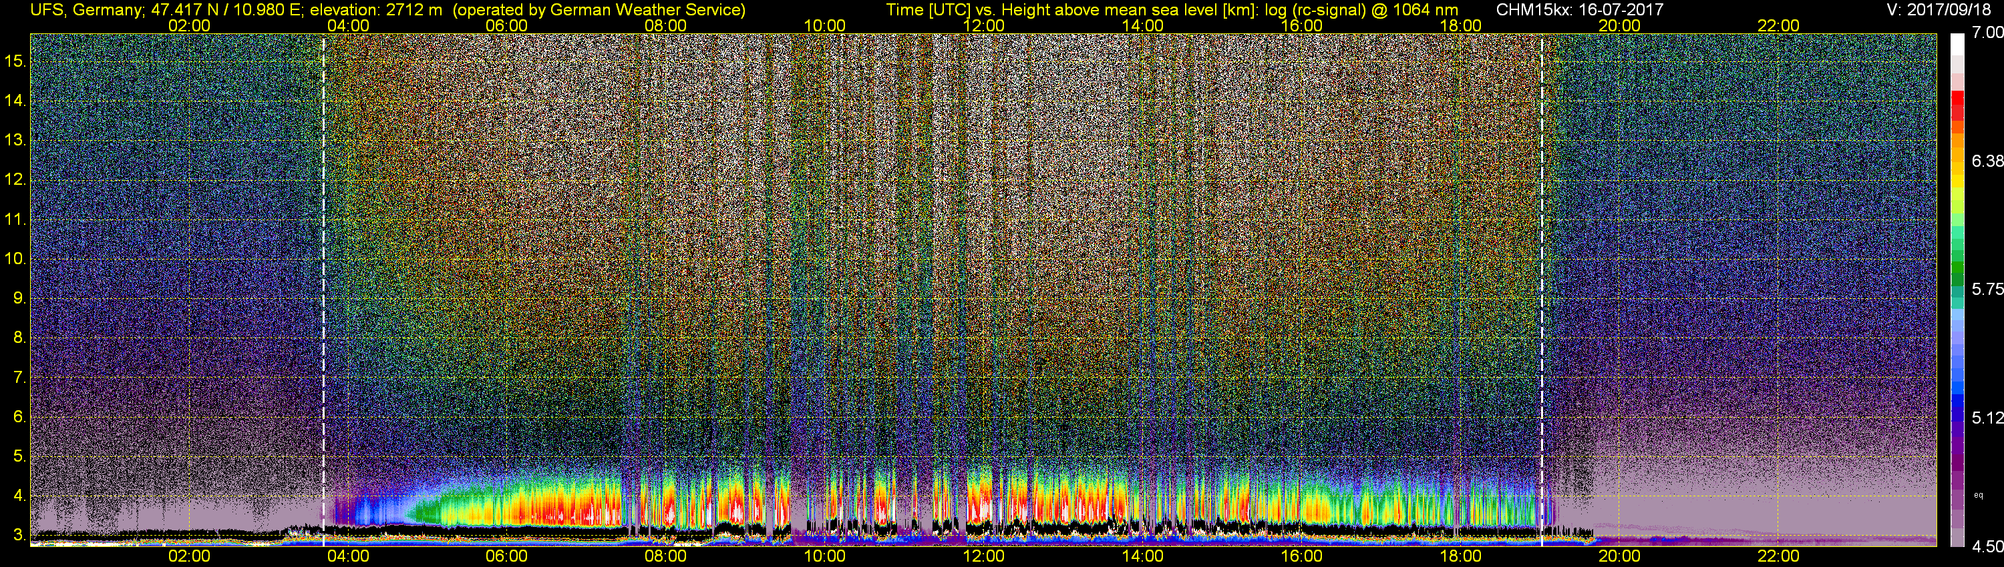This screenshot has height=567, width=2004.
Task: Click the white dashed line near 19:00
Action: pos(1542,290)
